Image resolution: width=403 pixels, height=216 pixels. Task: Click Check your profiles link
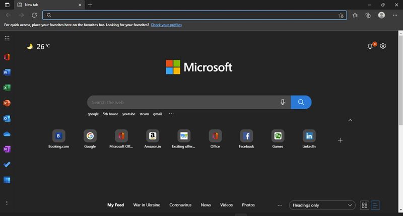166,25
